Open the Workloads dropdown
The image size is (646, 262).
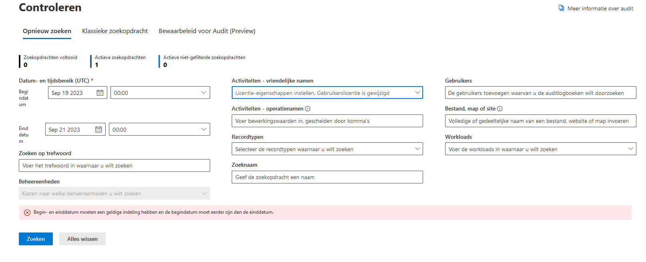[541, 149]
